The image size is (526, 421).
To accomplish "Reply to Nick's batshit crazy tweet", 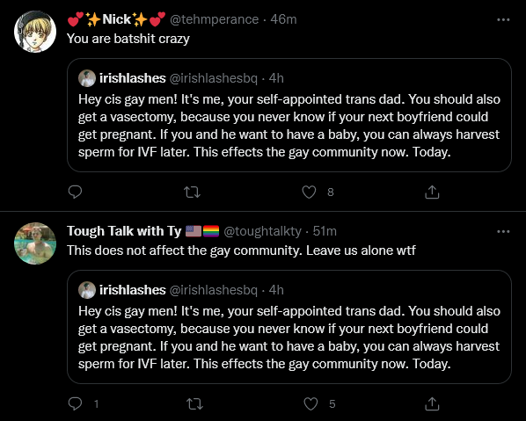I will click(x=75, y=192).
